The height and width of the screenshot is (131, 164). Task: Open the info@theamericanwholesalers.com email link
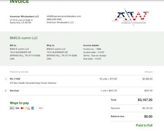64,16
